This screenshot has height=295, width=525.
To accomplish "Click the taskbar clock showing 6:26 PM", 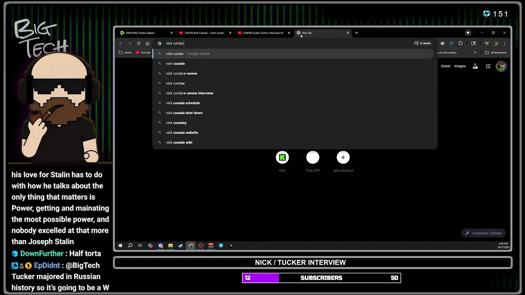I will click(x=503, y=245).
